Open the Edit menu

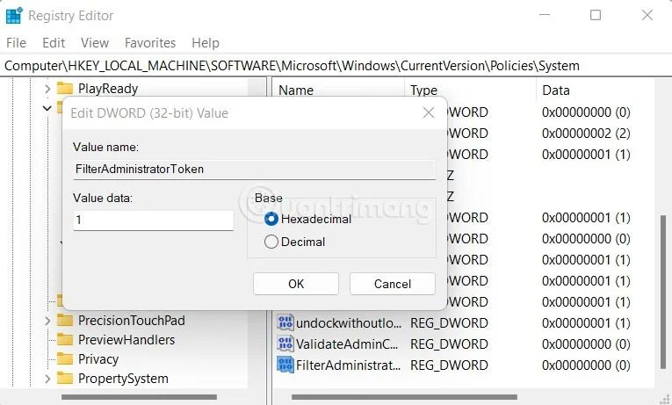(54, 43)
